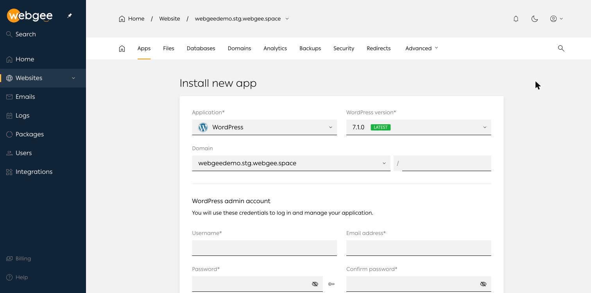591x293 pixels.
Task: Click webgeedemo.stg.webgee.space in breadcrumb
Action: (238, 19)
